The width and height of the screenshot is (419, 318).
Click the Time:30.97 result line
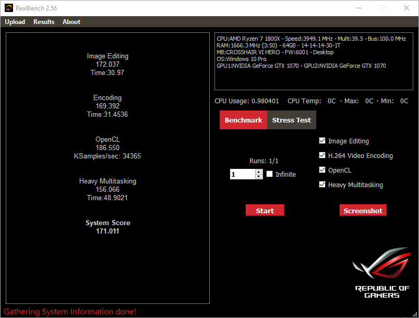pos(107,72)
